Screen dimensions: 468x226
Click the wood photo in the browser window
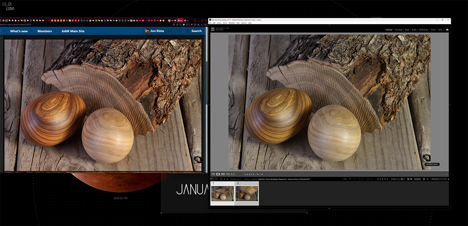pos(103,105)
